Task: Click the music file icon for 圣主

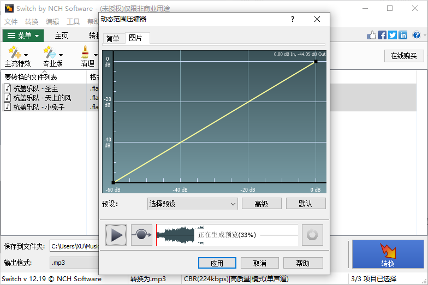Action: [8, 88]
